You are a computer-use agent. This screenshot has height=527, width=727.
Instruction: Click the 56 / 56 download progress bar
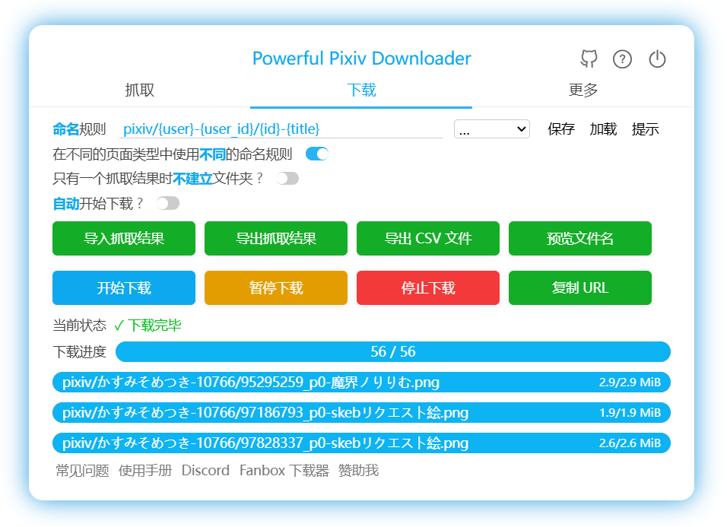(393, 352)
